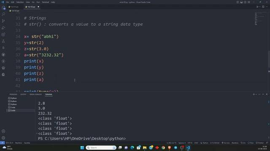Open Telegram from the taskbar
The image size is (270, 151).
point(175,148)
